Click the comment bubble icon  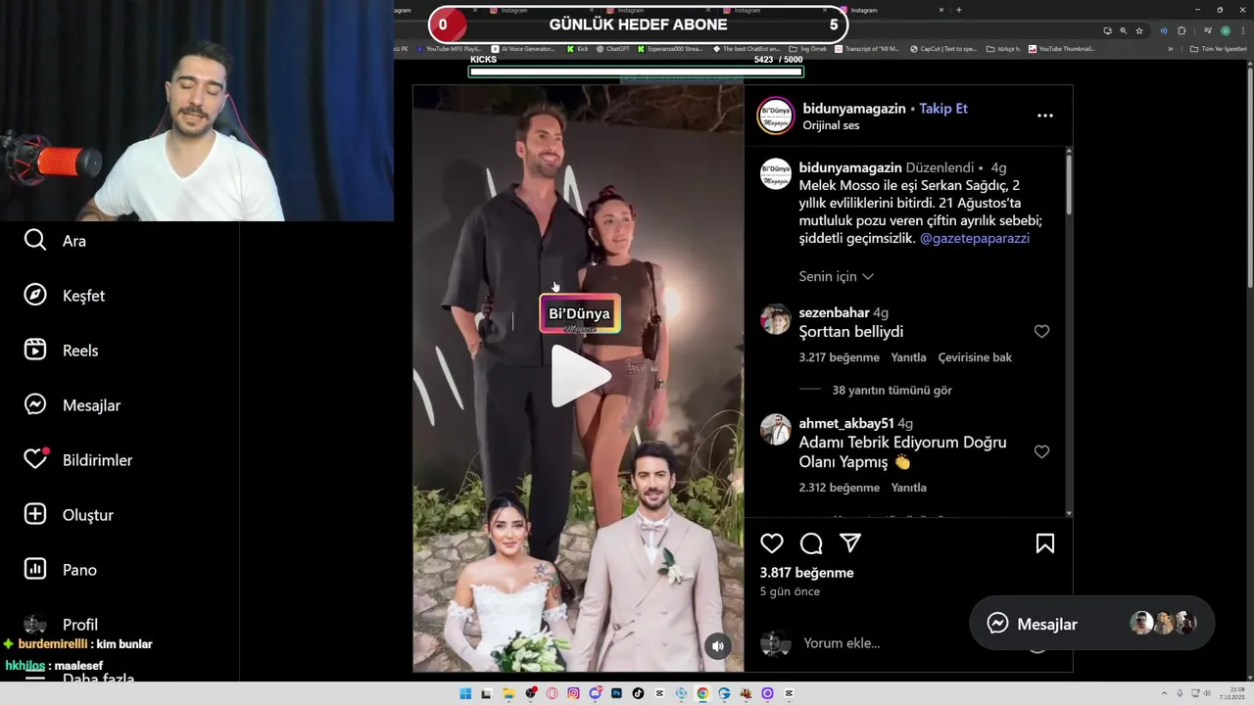(x=811, y=543)
